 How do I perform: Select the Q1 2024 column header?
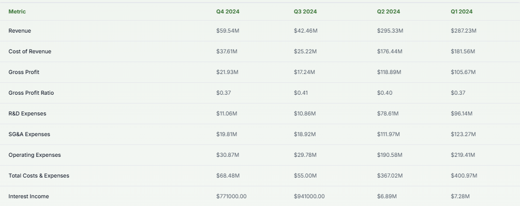click(462, 11)
